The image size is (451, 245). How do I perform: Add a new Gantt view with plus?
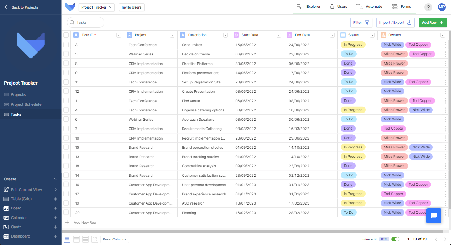point(55,227)
